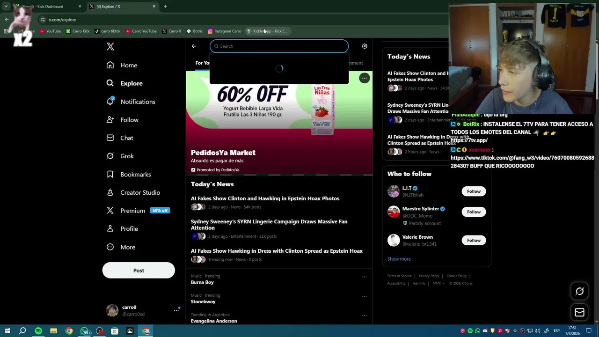Open Stonebwoy trending topic

point(203,301)
